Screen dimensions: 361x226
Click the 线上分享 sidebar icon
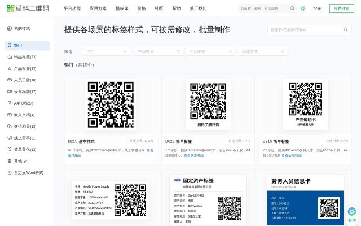10,138
